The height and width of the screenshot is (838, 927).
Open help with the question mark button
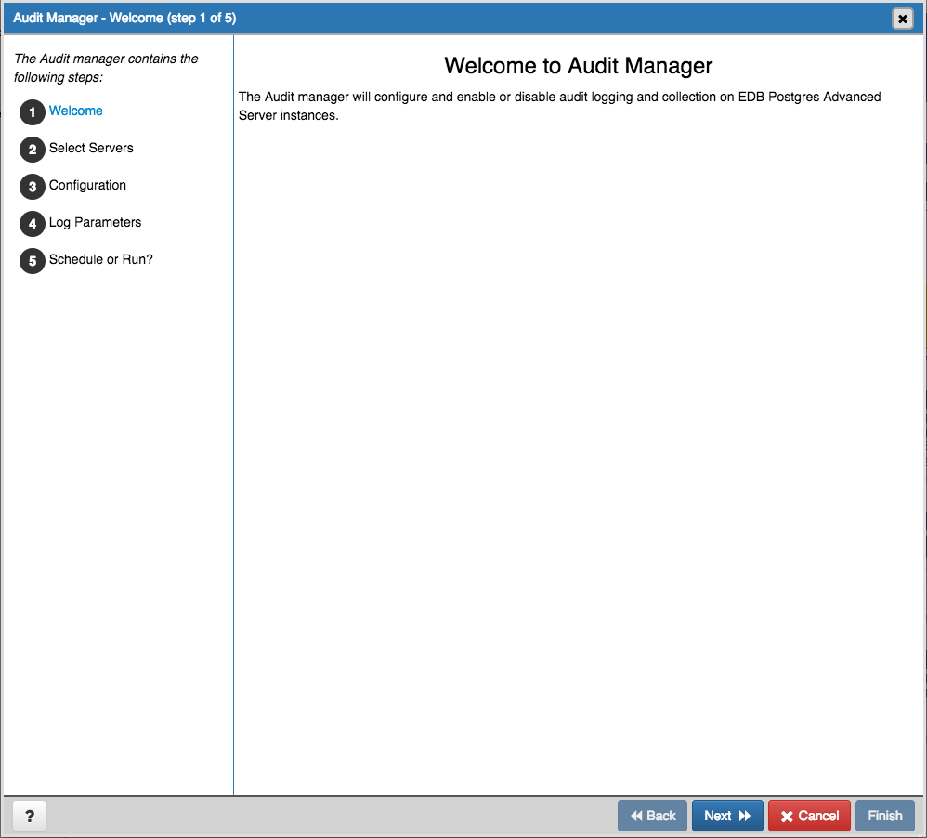(x=29, y=816)
